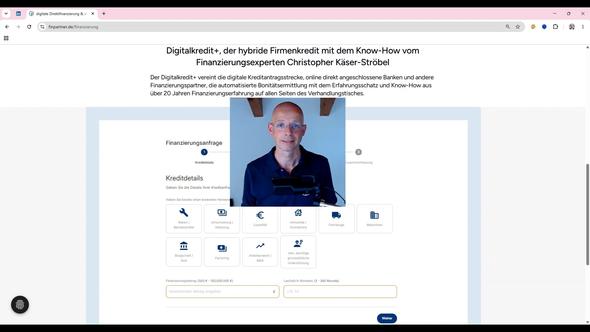
Task: Click the browser forward arrow
Action: coord(18,27)
